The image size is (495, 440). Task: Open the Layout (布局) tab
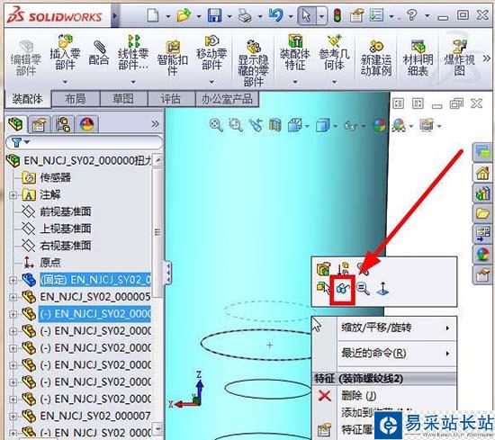76,99
